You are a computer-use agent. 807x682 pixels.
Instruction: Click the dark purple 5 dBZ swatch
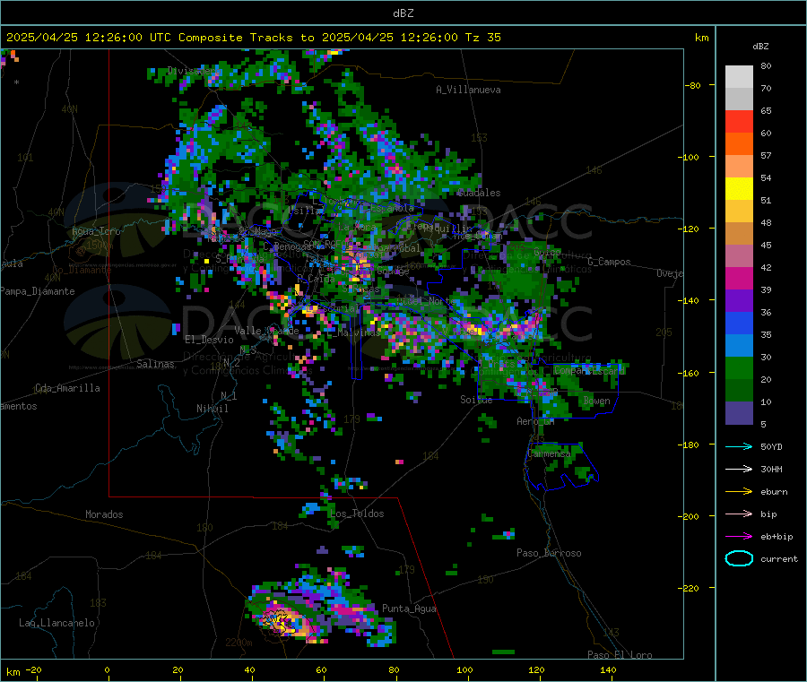point(739,413)
